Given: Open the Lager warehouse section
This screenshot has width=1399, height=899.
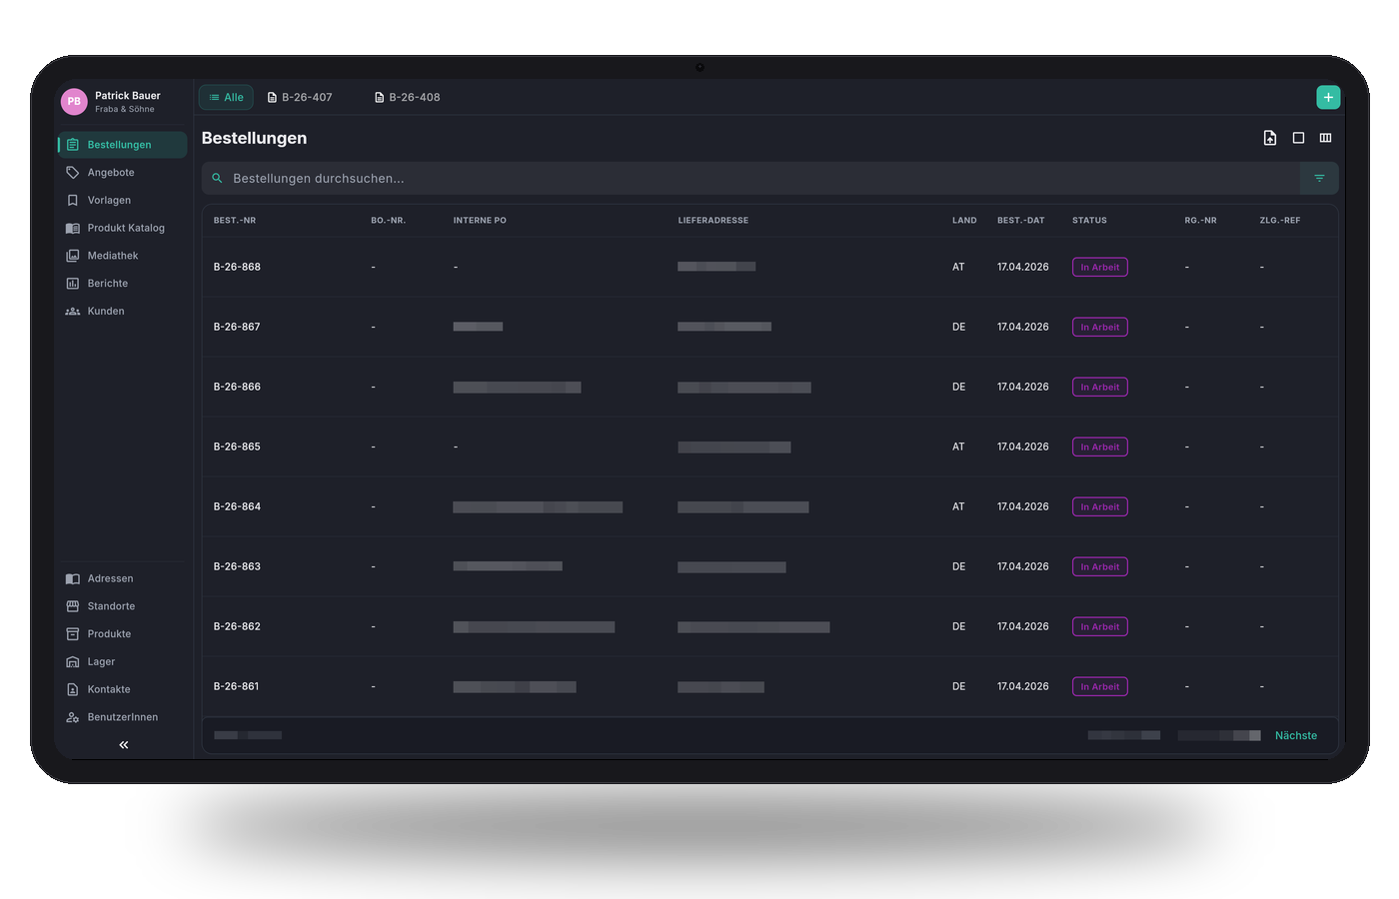Looking at the screenshot, I should click(101, 662).
